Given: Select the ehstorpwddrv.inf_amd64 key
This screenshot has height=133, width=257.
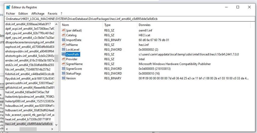Looking at the screenshot, I should pos(30,51).
